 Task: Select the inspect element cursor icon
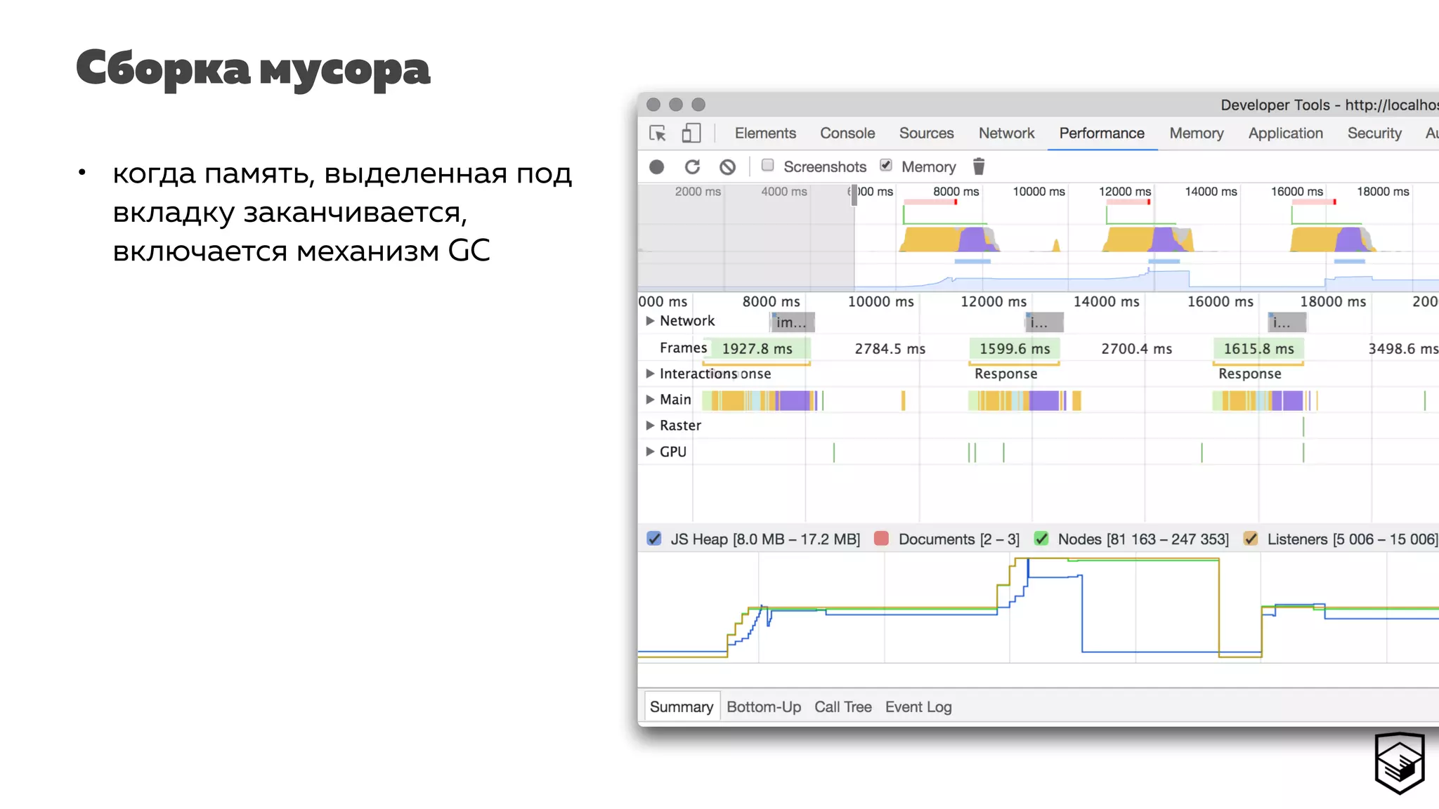pyautogui.click(x=658, y=133)
